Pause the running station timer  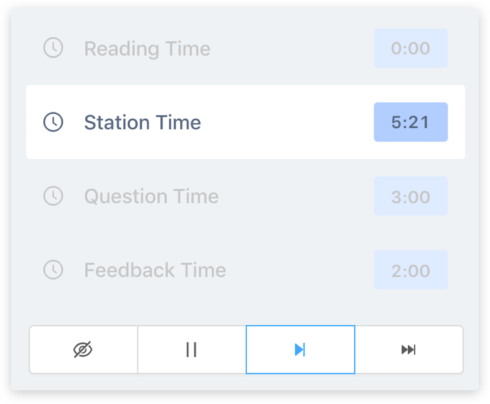coord(192,350)
